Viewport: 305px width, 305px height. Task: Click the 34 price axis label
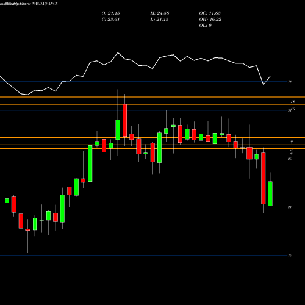[290, 82]
